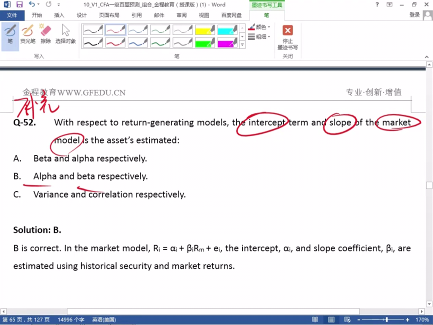This screenshot has height=325, width=433.
Task: Pick the thick blue pen style
Action: click(x=137, y=43)
